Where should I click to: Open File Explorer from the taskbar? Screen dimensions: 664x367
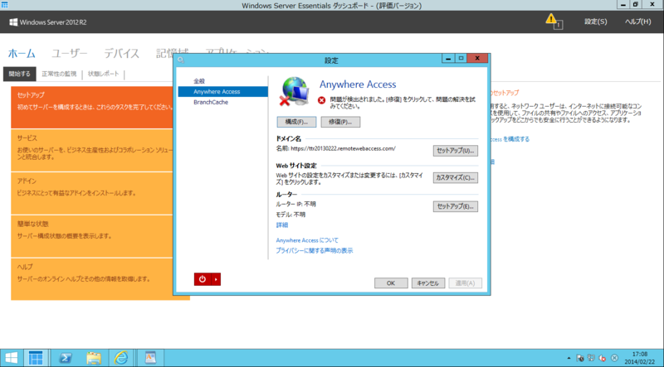pos(94,358)
